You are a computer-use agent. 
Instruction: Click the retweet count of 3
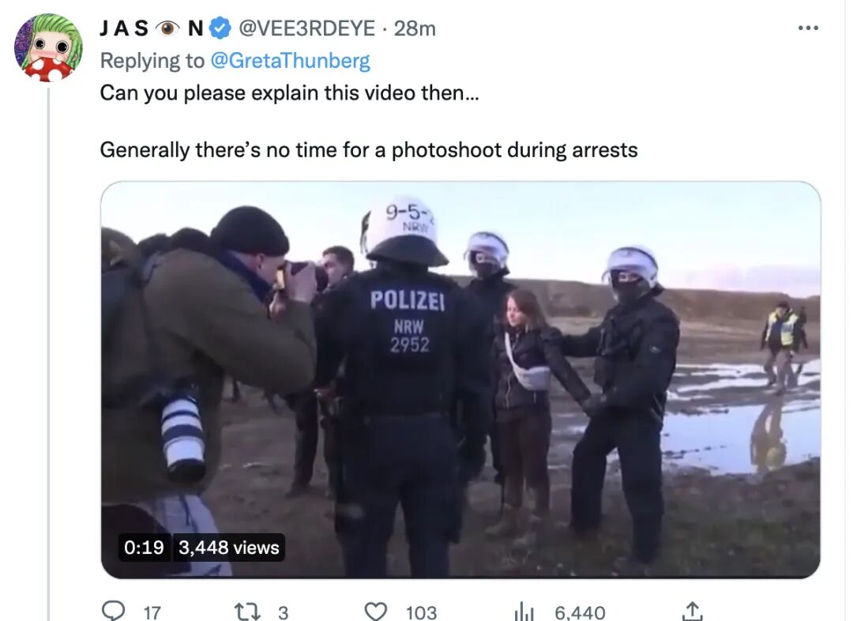283,613
